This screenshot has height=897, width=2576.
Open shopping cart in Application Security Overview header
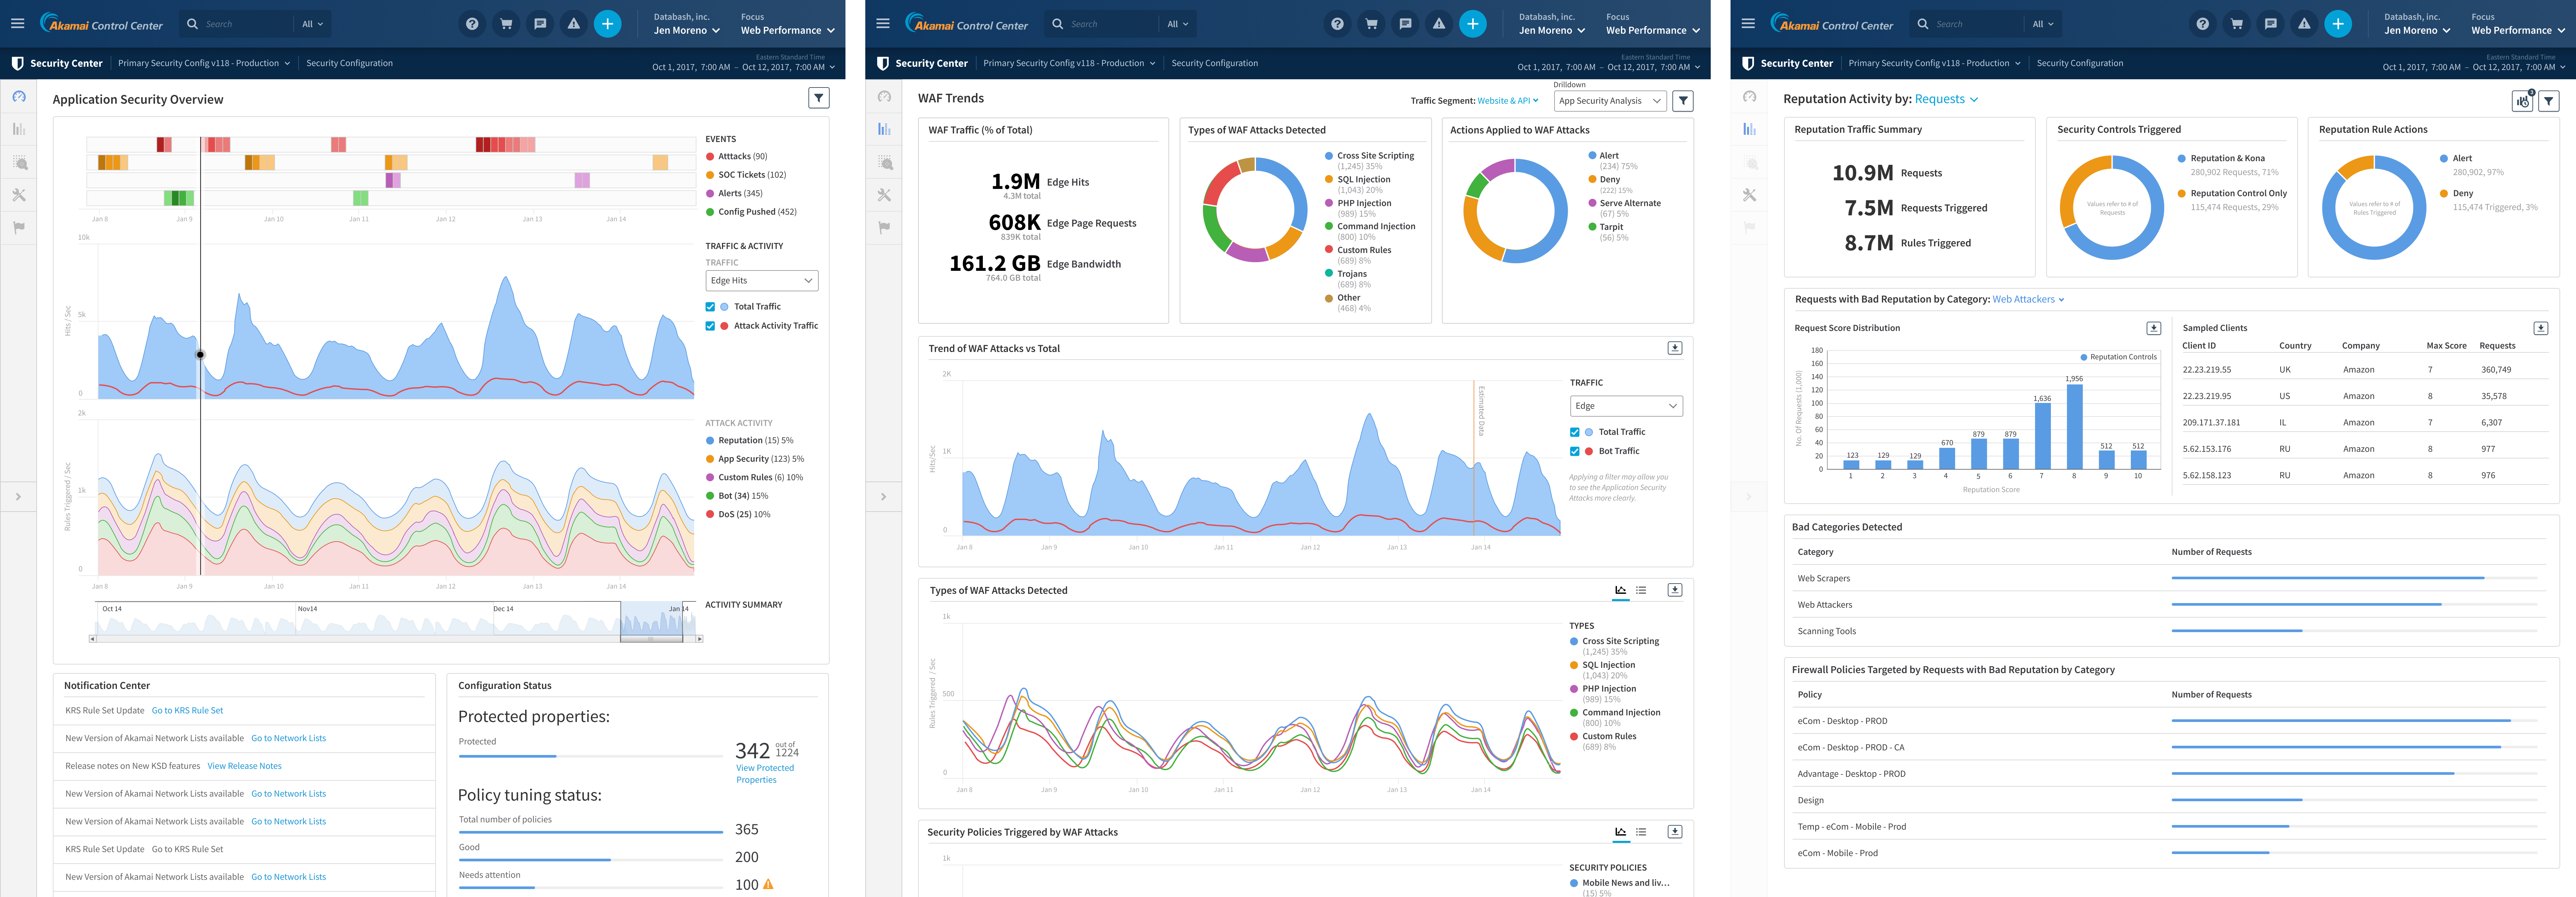tap(506, 24)
